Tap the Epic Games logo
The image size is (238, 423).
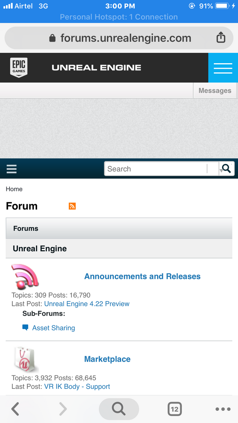[x=19, y=67]
